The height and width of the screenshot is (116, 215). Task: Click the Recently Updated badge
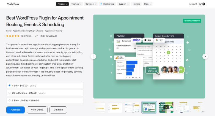pos(192,21)
